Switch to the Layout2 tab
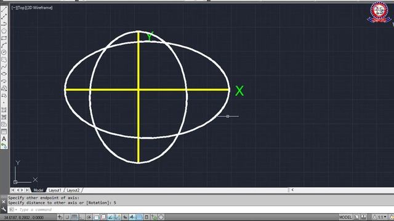The image size is (394, 221). point(73,190)
